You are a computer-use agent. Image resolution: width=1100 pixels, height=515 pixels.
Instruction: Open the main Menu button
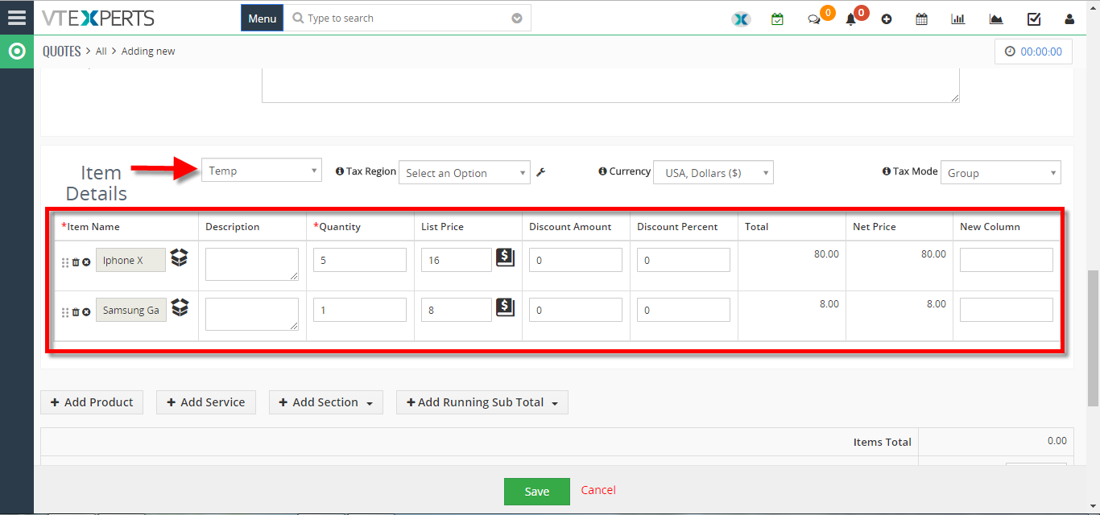pyautogui.click(x=263, y=19)
